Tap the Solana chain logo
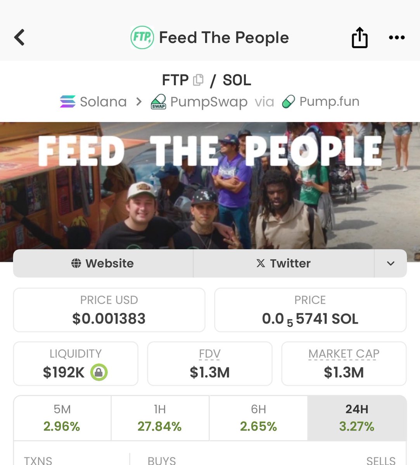 coord(68,102)
